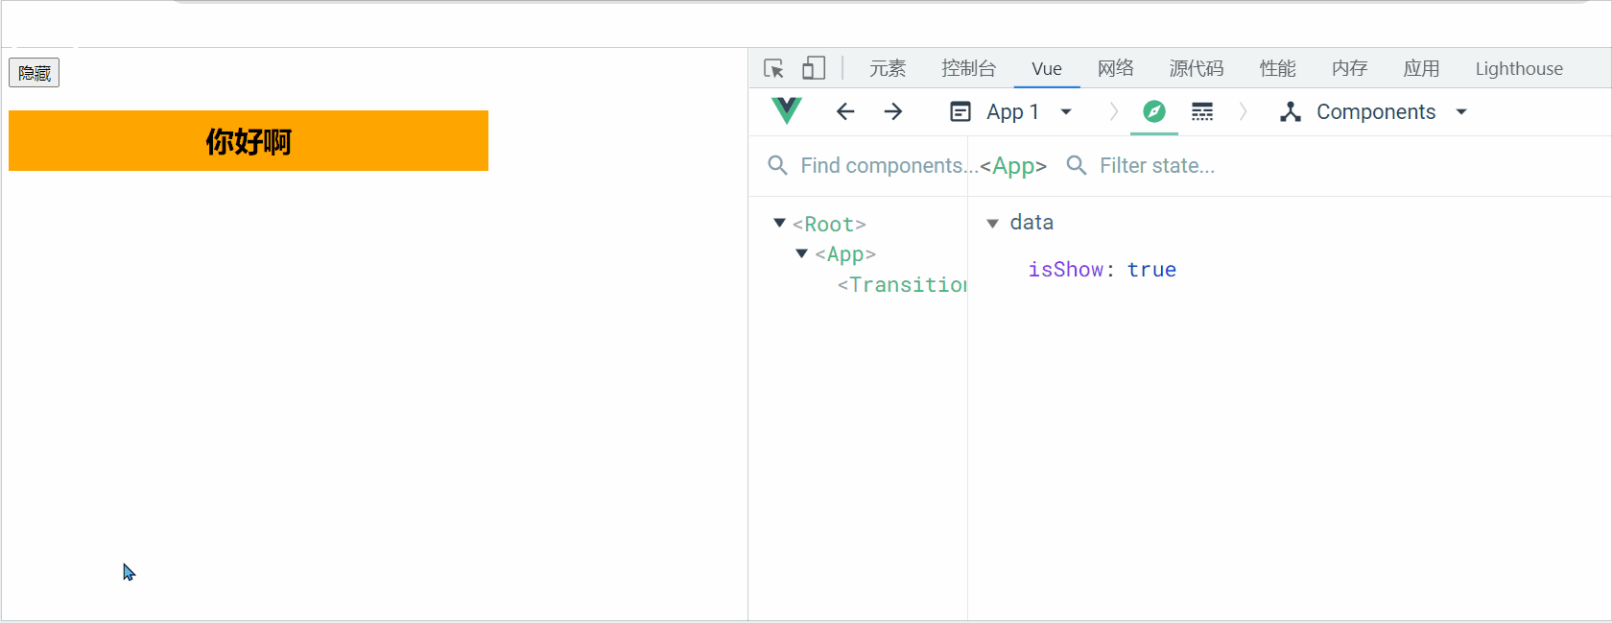The height and width of the screenshot is (623, 1612).
Task: Collapse the Root tree node
Action: (x=779, y=223)
